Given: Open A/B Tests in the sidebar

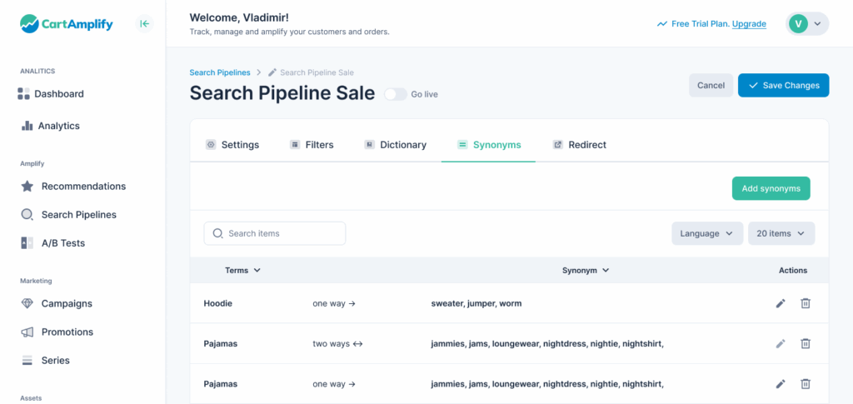Looking at the screenshot, I should (62, 243).
